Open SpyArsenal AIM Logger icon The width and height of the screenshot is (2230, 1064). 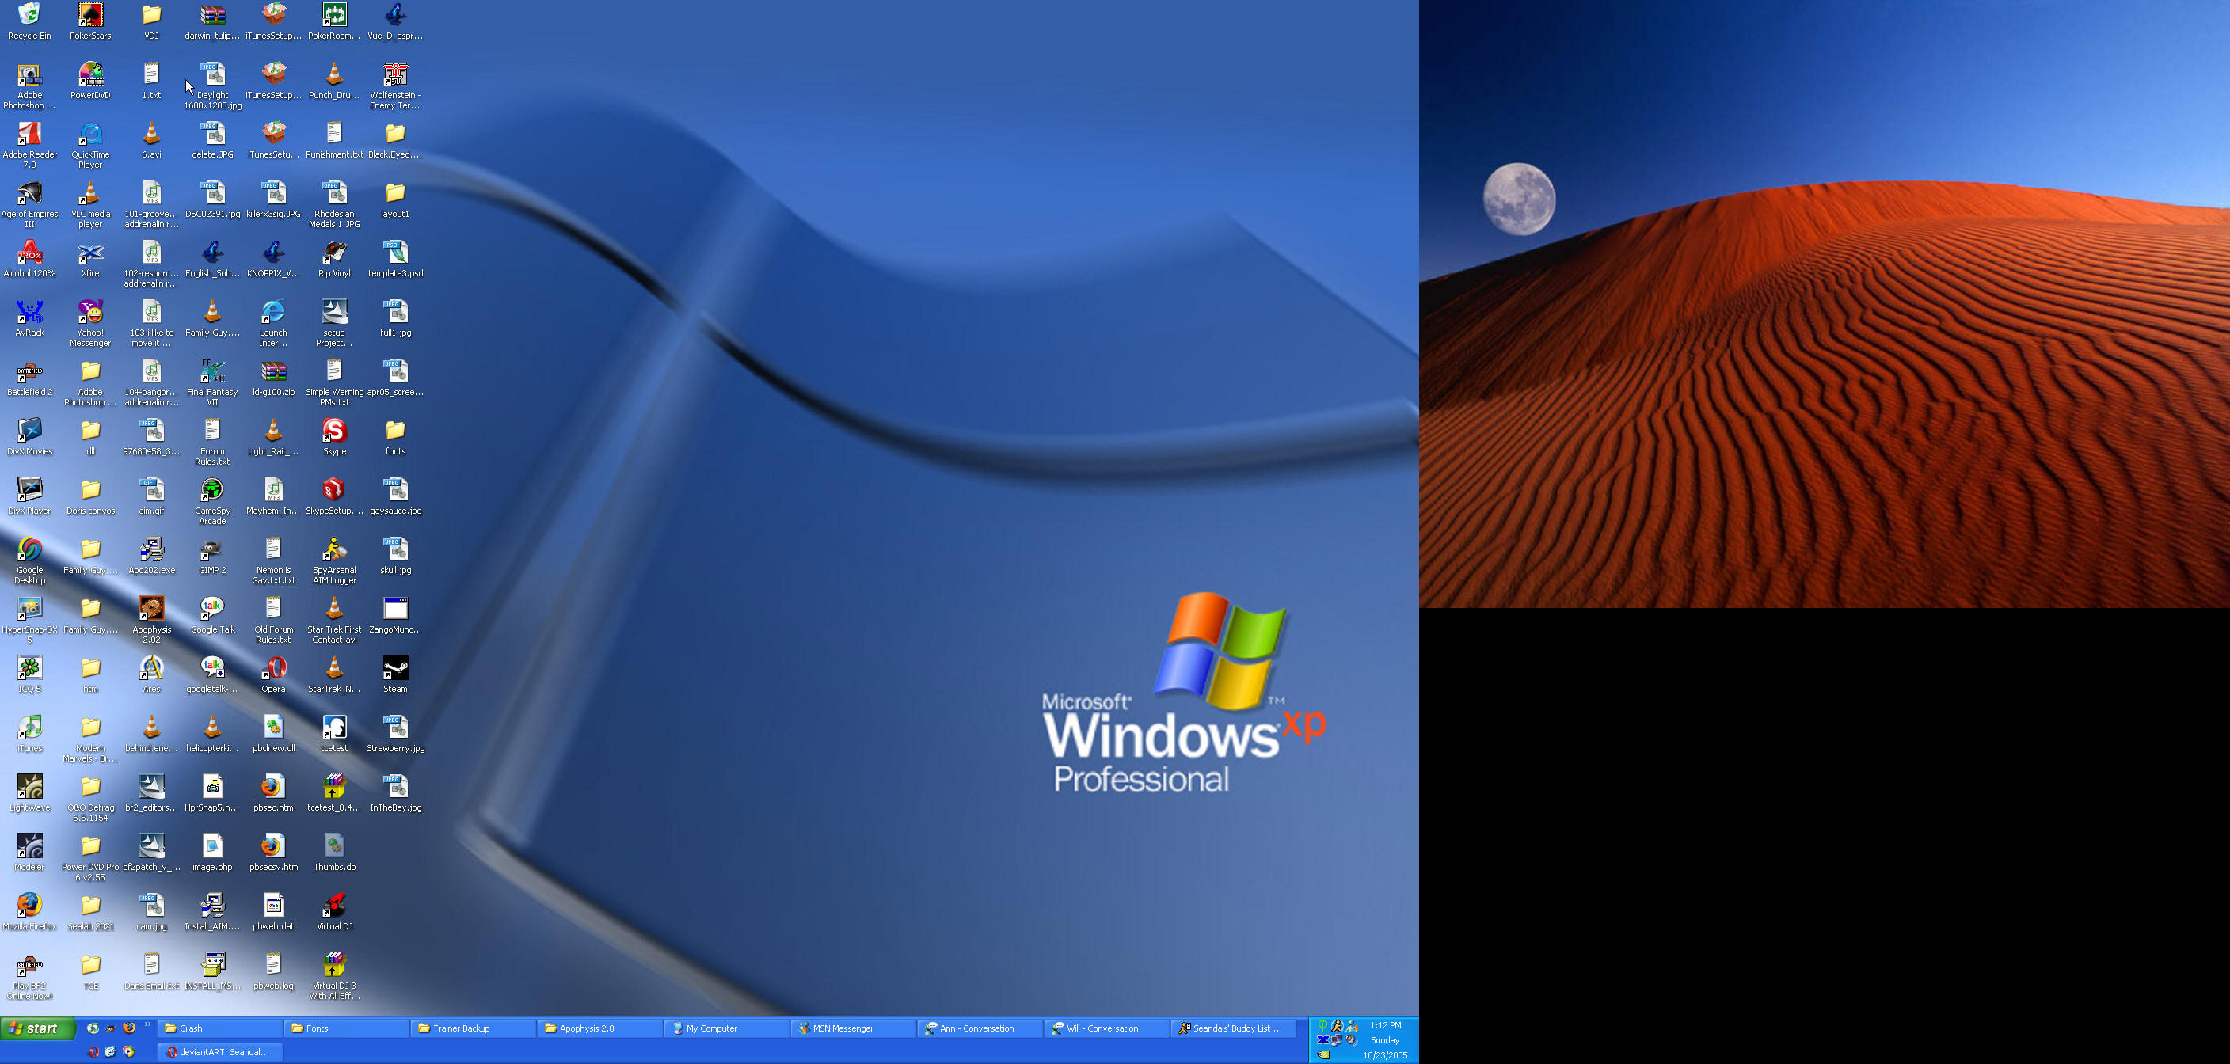334,561
